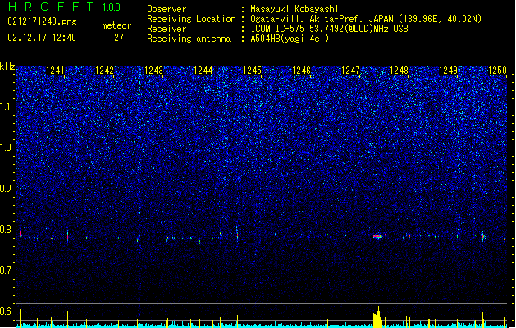This screenshot has height=328, width=516.
Task: Click the kHz axis unit label
Action: (7, 66)
